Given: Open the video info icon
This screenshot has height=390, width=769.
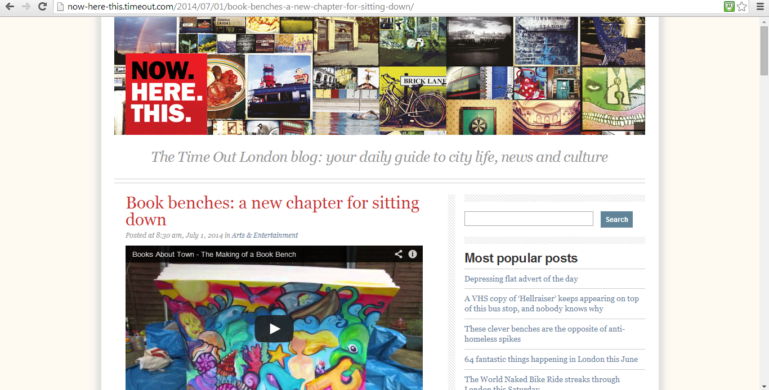Looking at the screenshot, I should coord(413,254).
